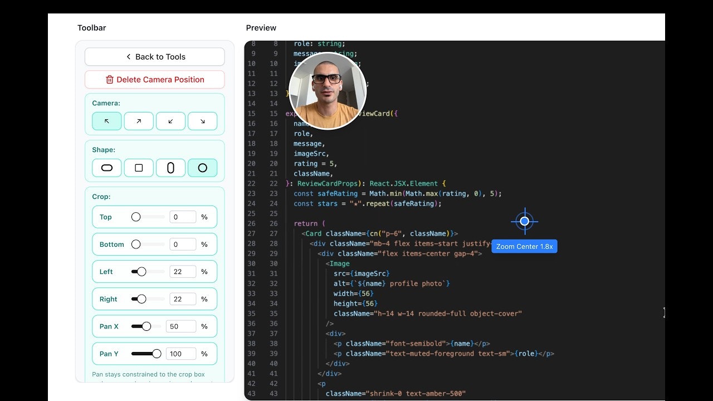Viewport: 713px width, 401px height.
Task: Click the Delete Camera Position button
Action: 155,80
